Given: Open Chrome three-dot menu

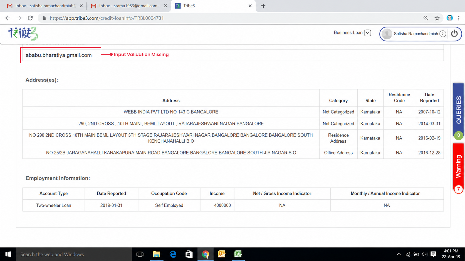Looking at the screenshot, I should click(459, 18).
